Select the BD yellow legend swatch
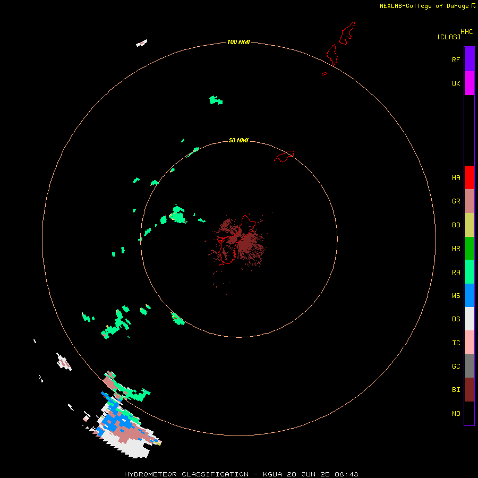Viewport: 478px width, 478px height. [469, 225]
